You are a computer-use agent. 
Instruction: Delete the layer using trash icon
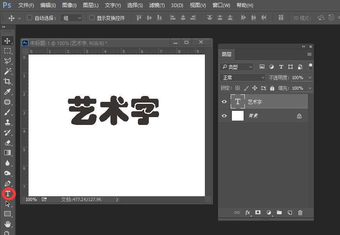300,213
